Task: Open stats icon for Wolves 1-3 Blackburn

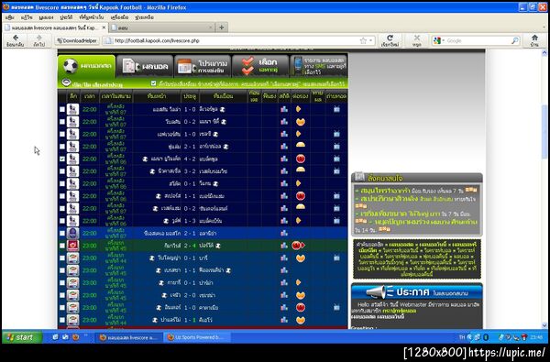Action: pyautogui.click(x=284, y=221)
